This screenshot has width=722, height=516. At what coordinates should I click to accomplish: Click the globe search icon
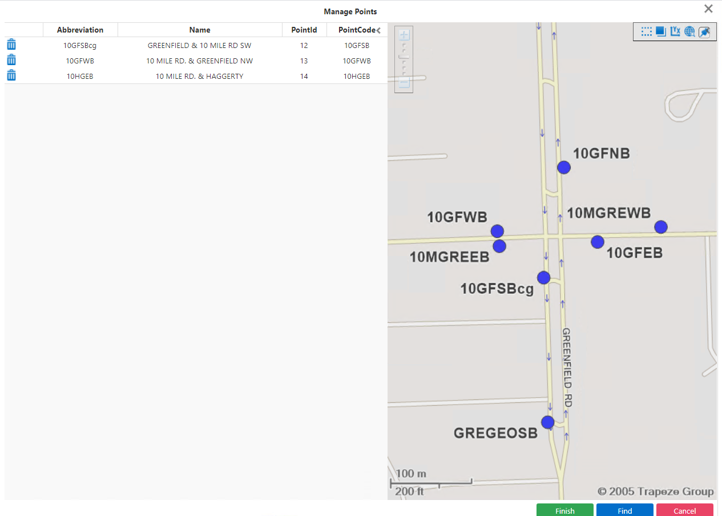tap(689, 31)
